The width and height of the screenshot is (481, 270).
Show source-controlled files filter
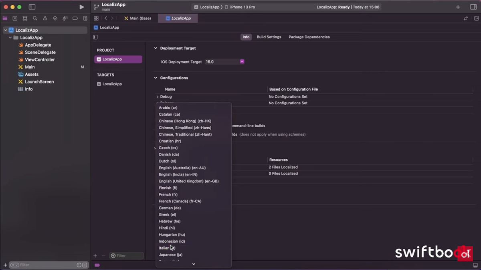tap(85, 265)
